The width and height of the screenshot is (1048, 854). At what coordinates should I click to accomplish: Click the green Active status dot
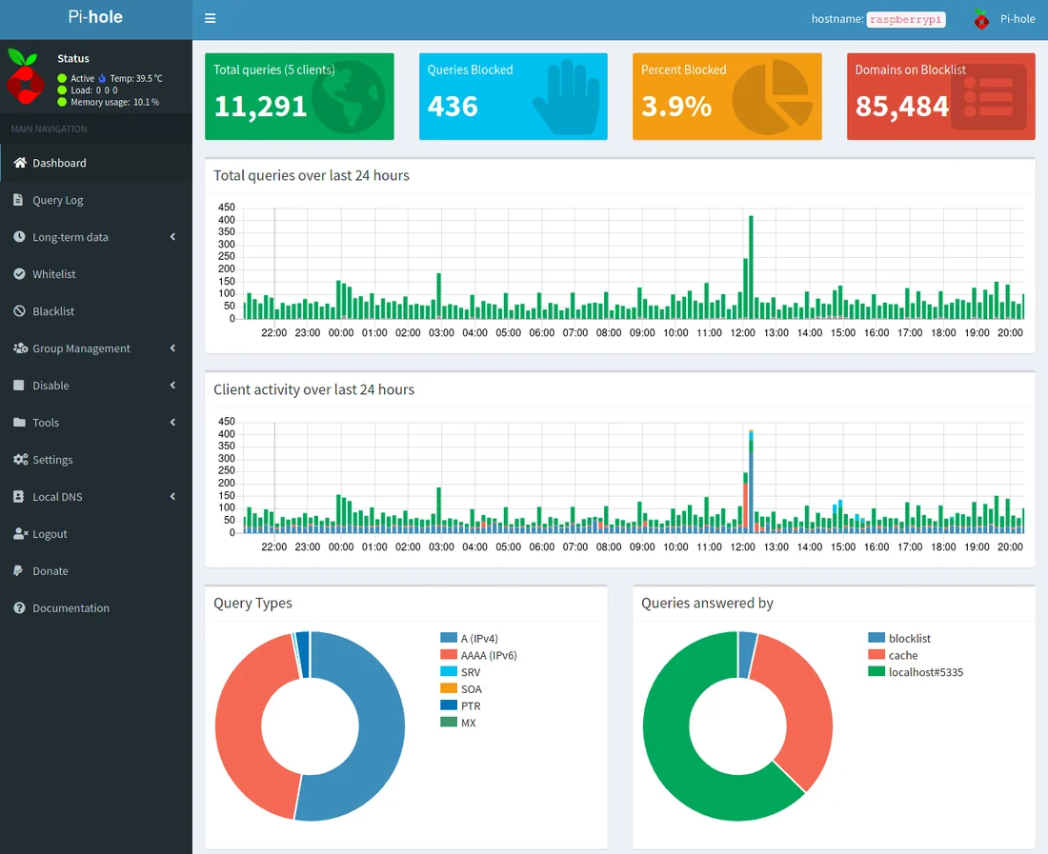pyautogui.click(x=62, y=78)
